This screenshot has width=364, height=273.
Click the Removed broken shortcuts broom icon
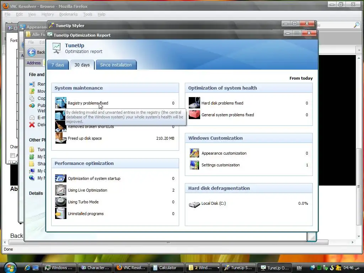point(60,126)
